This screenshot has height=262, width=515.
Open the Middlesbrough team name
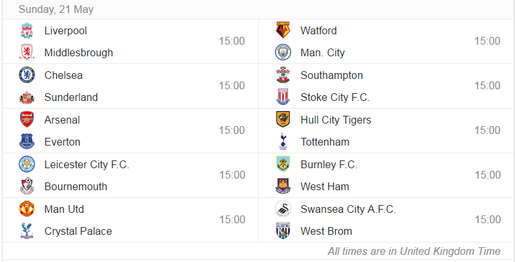tap(79, 52)
